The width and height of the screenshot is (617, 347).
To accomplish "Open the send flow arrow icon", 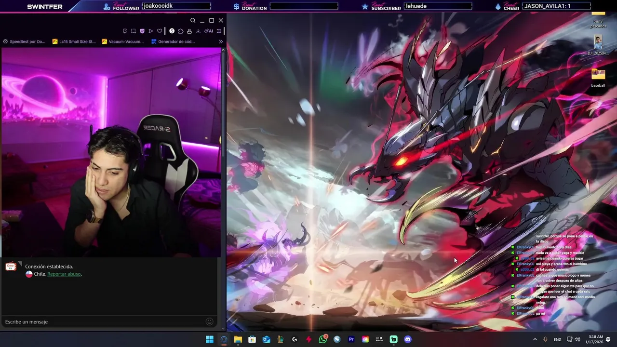I will click(x=151, y=31).
